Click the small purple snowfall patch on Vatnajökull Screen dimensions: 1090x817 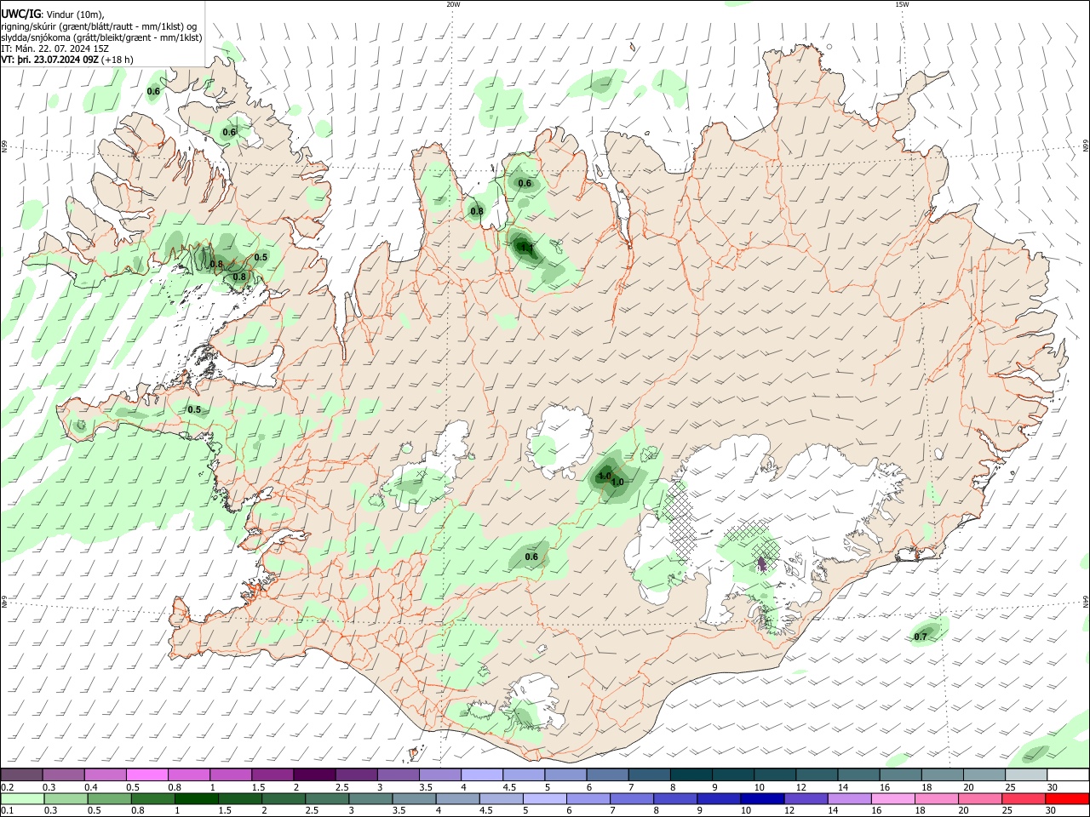click(x=761, y=563)
